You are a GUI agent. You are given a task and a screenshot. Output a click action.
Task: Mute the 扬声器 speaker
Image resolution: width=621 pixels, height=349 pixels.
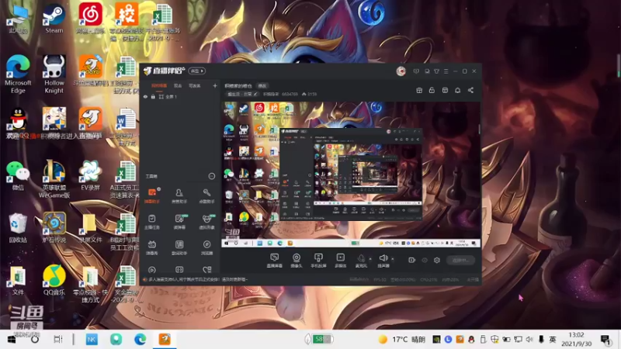[x=383, y=261]
